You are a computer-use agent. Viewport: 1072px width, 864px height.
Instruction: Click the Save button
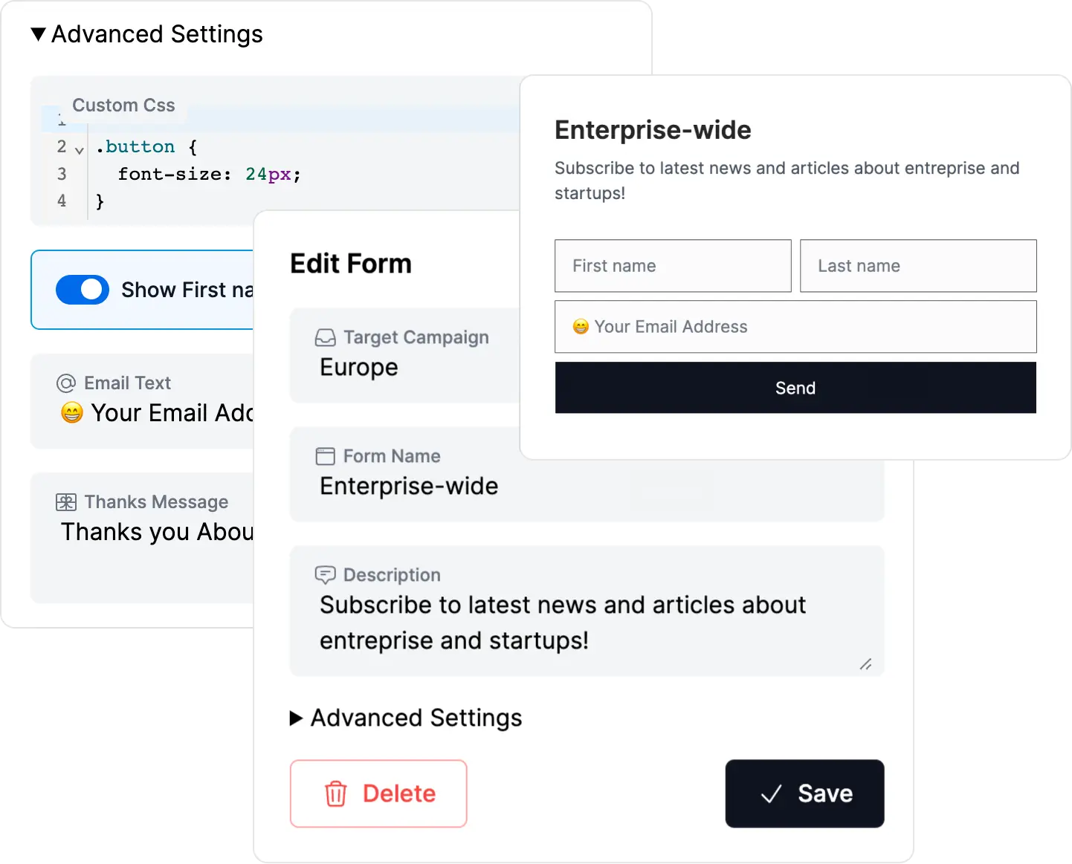click(804, 793)
